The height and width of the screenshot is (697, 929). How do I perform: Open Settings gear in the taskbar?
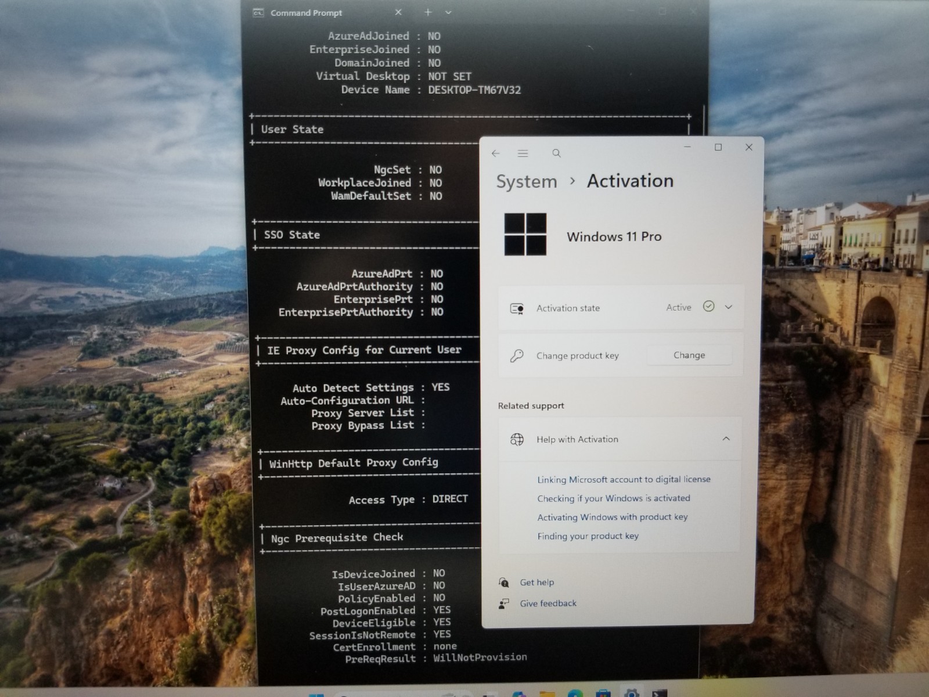(631, 693)
